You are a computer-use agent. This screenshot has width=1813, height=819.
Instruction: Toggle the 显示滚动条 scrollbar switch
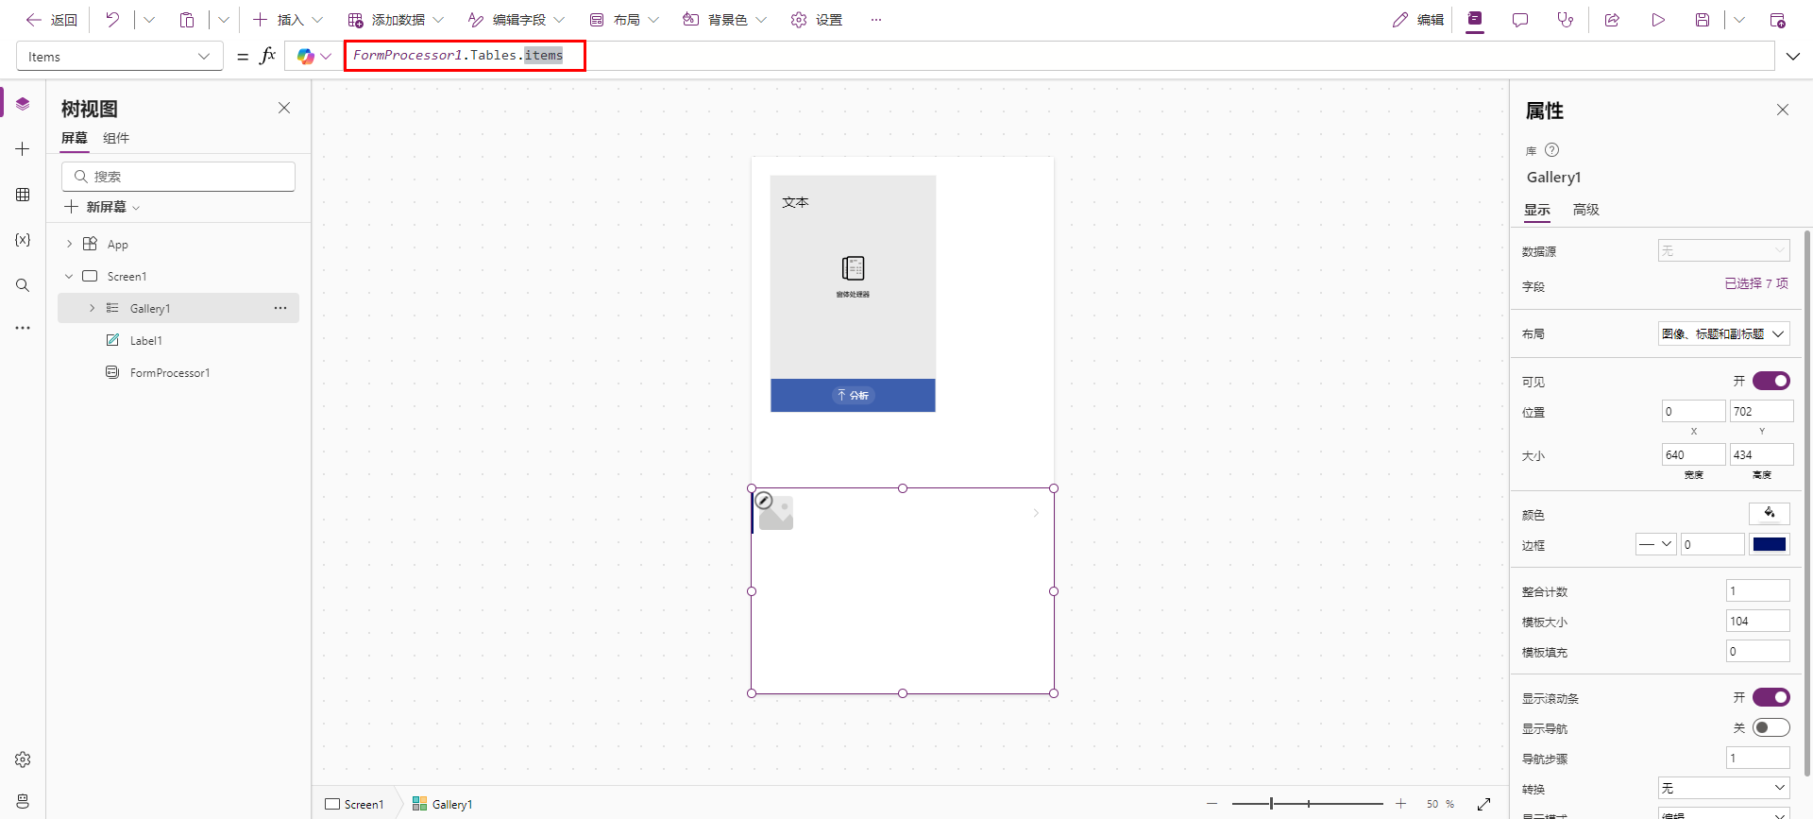click(1771, 697)
